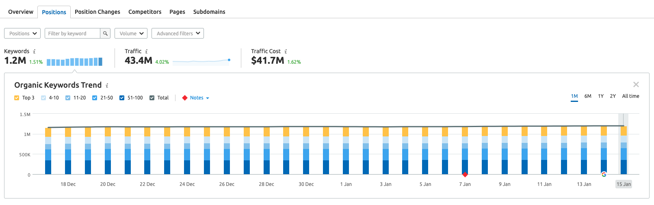Screen dimensions: 654x205
Task: Click the red diamond note marker on 7 Jan
Action: click(465, 175)
